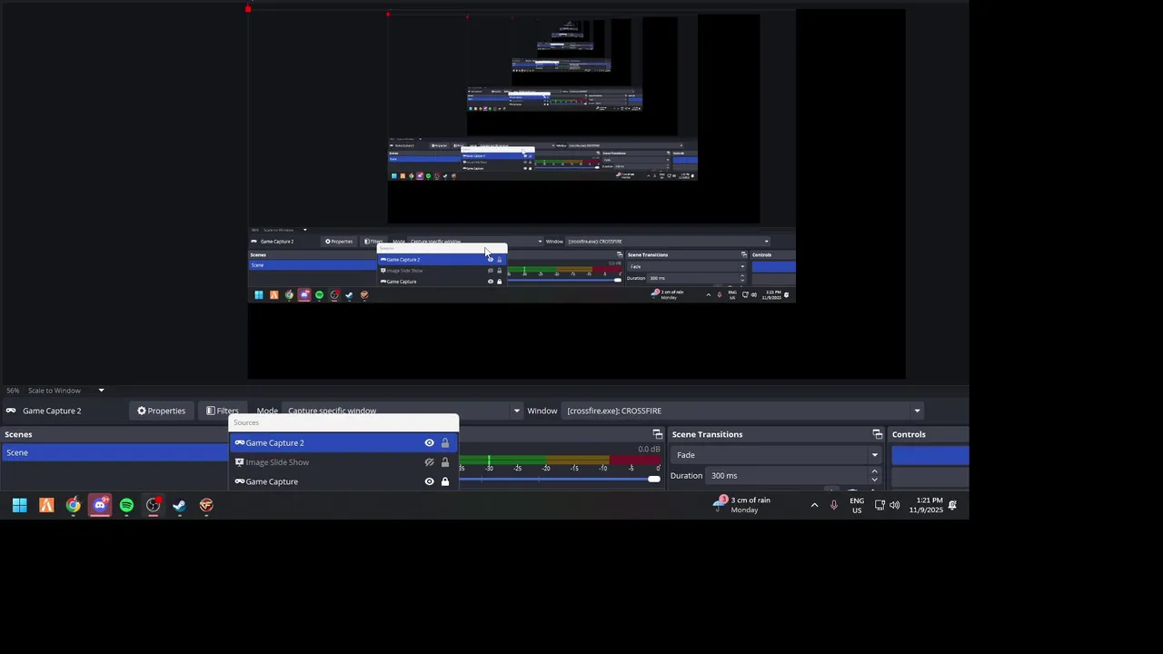1163x654 pixels.
Task: Open the orange A app in taskbar
Action: [46, 506]
